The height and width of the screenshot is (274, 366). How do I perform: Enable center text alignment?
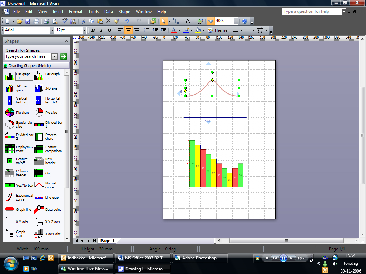[128, 30]
